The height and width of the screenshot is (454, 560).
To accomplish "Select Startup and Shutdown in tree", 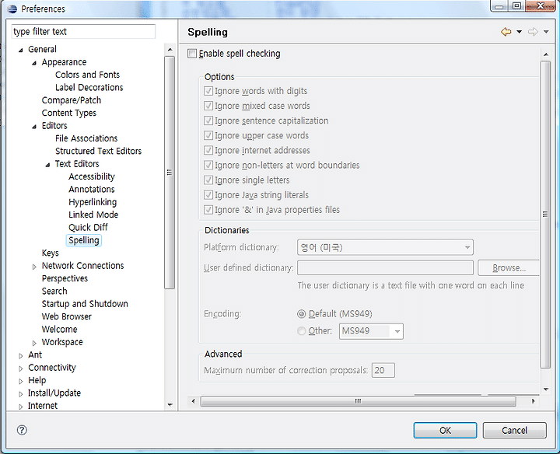I will [x=85, y=304].
